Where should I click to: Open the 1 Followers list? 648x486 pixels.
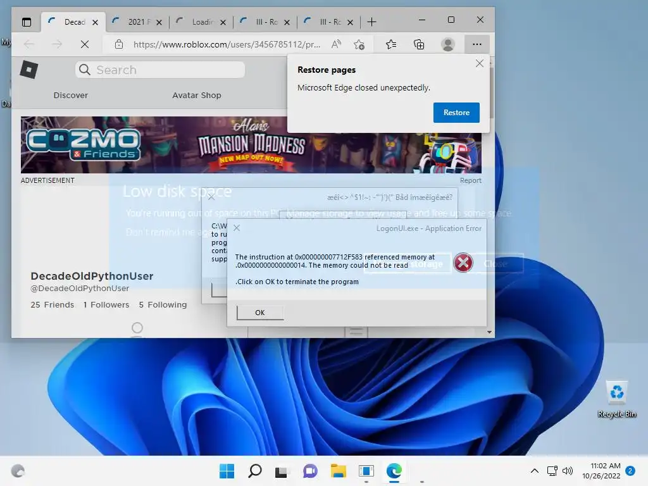click(106, 305)
